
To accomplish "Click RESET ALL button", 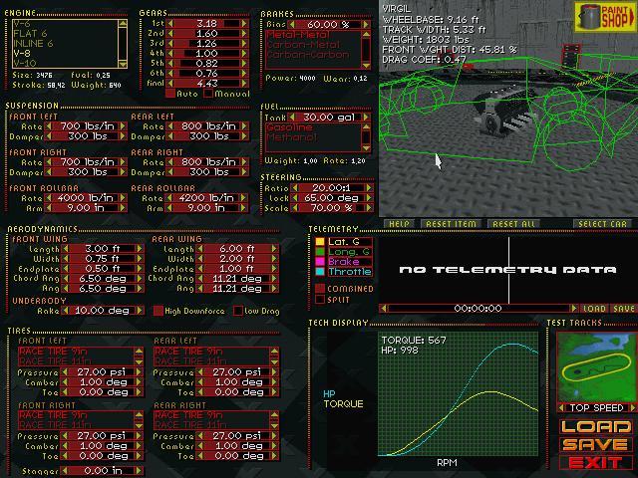I will tap(514, 224).
